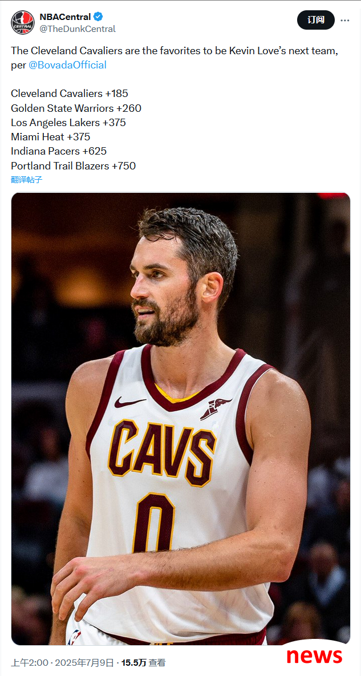Click the Cleveland Cavaliers +185 line
The width and height of the screenshot is (361, 676).
point(70,94)
